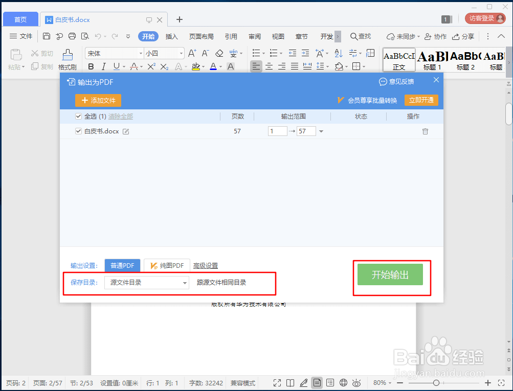Viewport: 513px width, 391px height.
Task: Open the font color A icon
Action: (x=212, y=66)
